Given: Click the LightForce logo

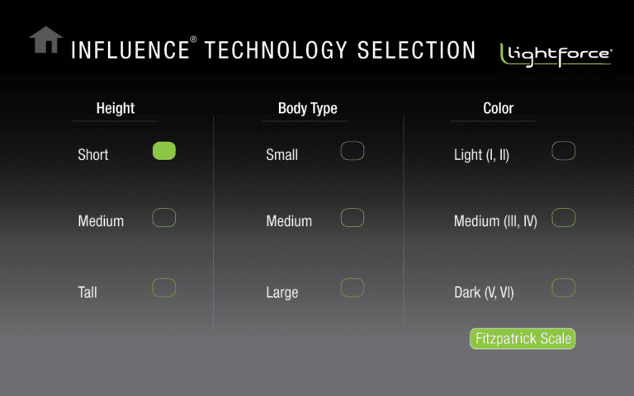Looking at the screenshot, I should tap(556, 54).
